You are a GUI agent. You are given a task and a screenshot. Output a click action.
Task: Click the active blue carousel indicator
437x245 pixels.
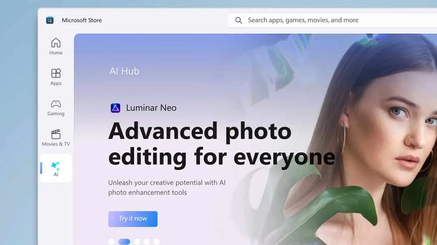pos(124,241)
